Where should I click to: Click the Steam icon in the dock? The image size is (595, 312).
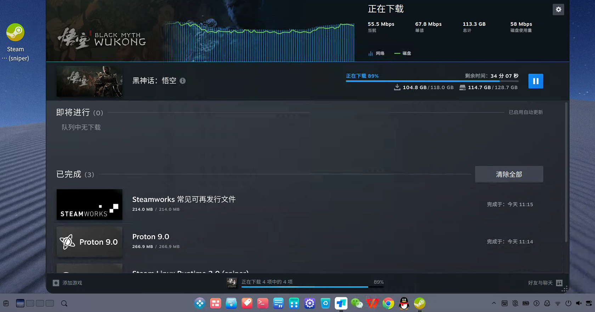[x=420, y=303]
